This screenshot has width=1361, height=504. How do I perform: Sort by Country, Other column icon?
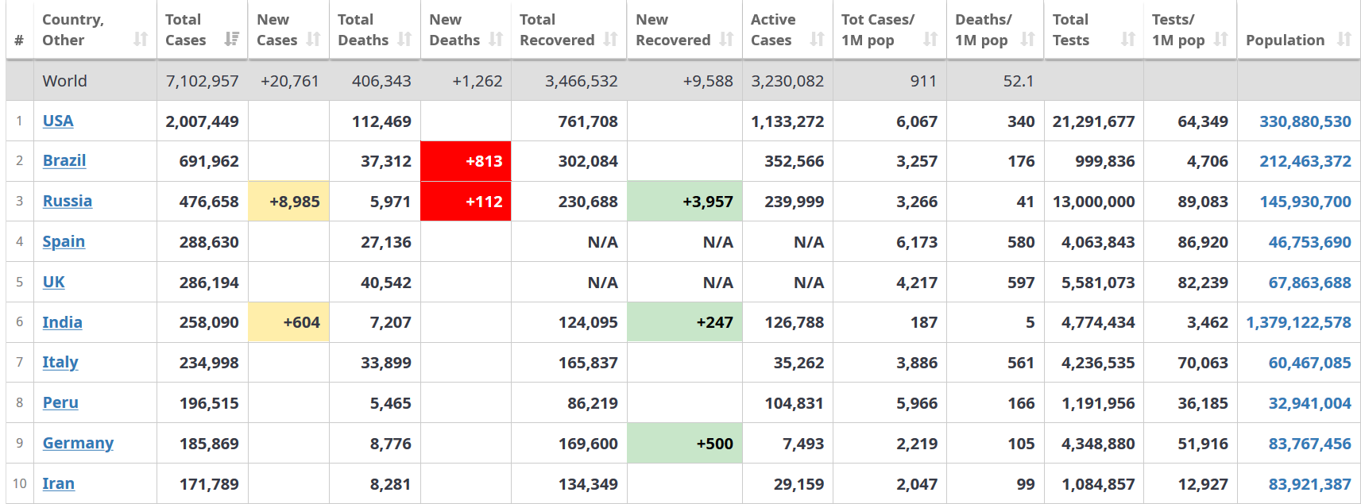coord(141,39)
